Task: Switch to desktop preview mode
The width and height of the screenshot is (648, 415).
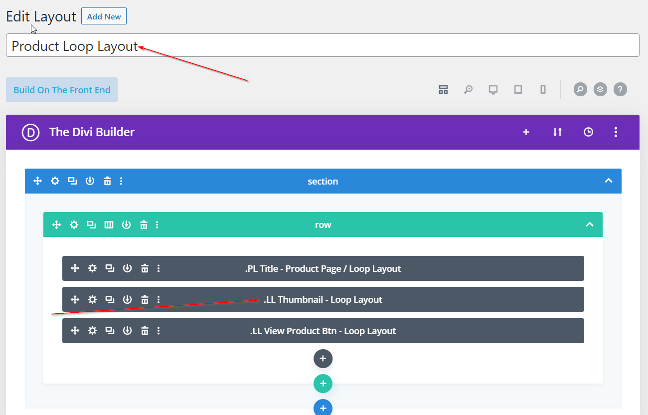Action: click(493, 90)
